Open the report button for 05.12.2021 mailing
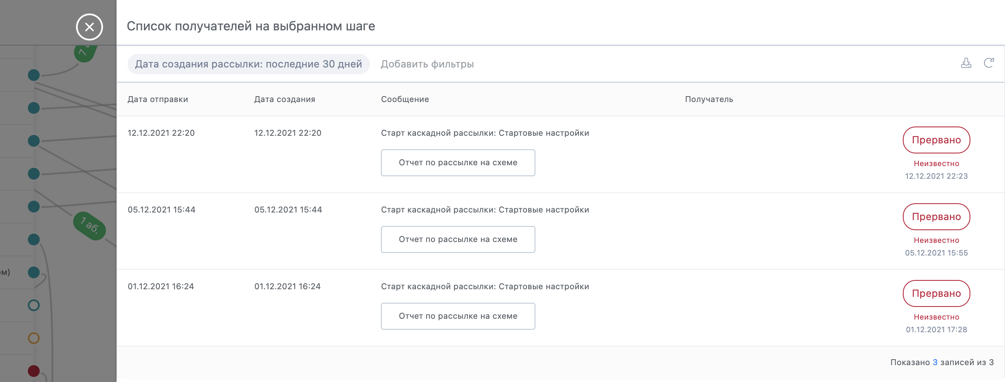 tap(458, 239)
